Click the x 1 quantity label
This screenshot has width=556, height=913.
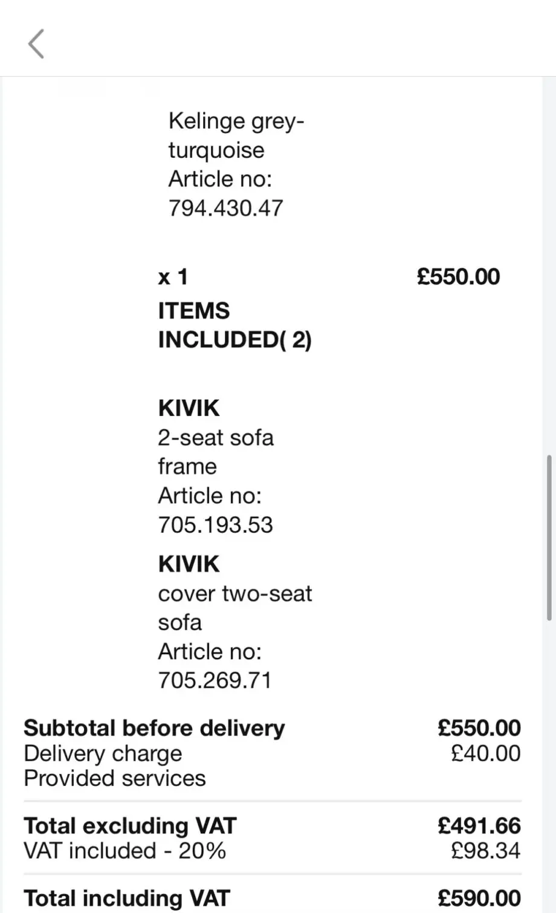click(173, 277)
